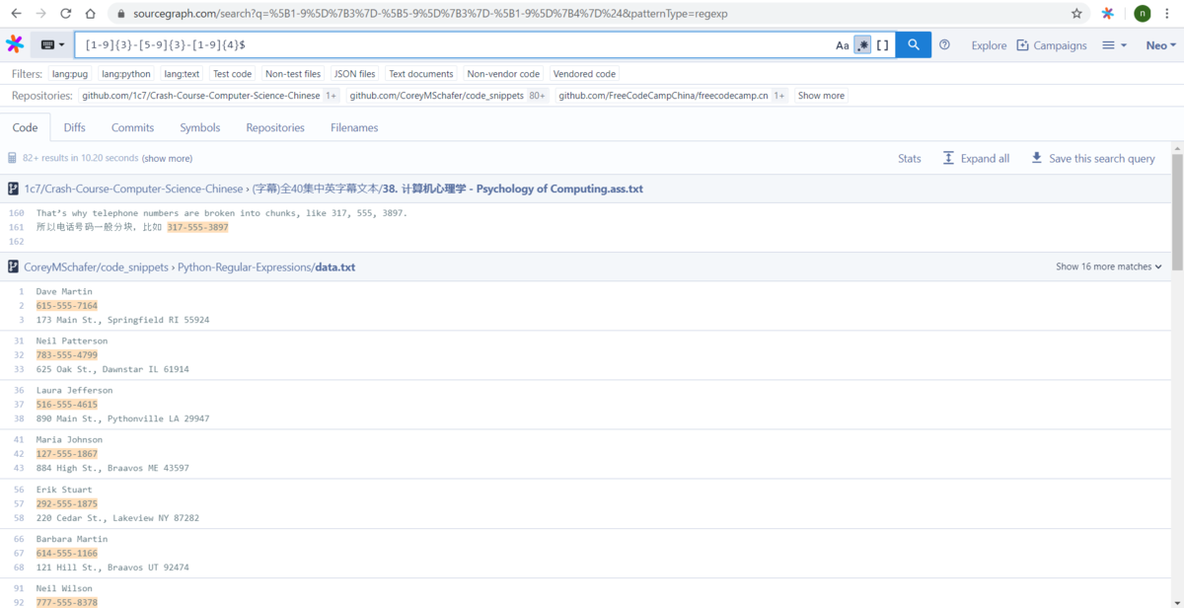Click the Laura Jefferson line

tap(74, 391)
